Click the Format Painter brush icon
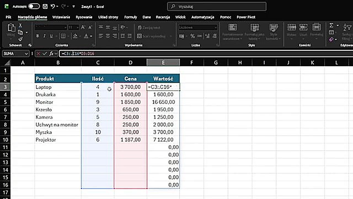This screenshot has width=353, height=199. tap(20, 39)
